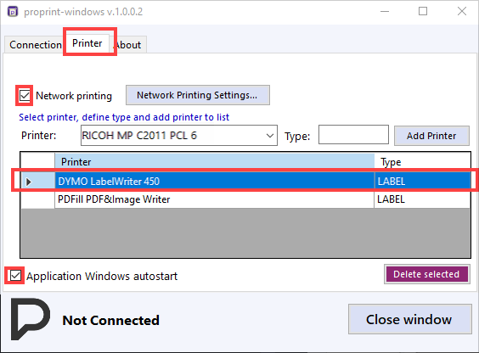Click the Close window button
The width and height of the screenshot is (479, 353).
click(409, 319)
